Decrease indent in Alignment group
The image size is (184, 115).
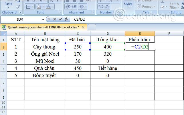(68, 7)
